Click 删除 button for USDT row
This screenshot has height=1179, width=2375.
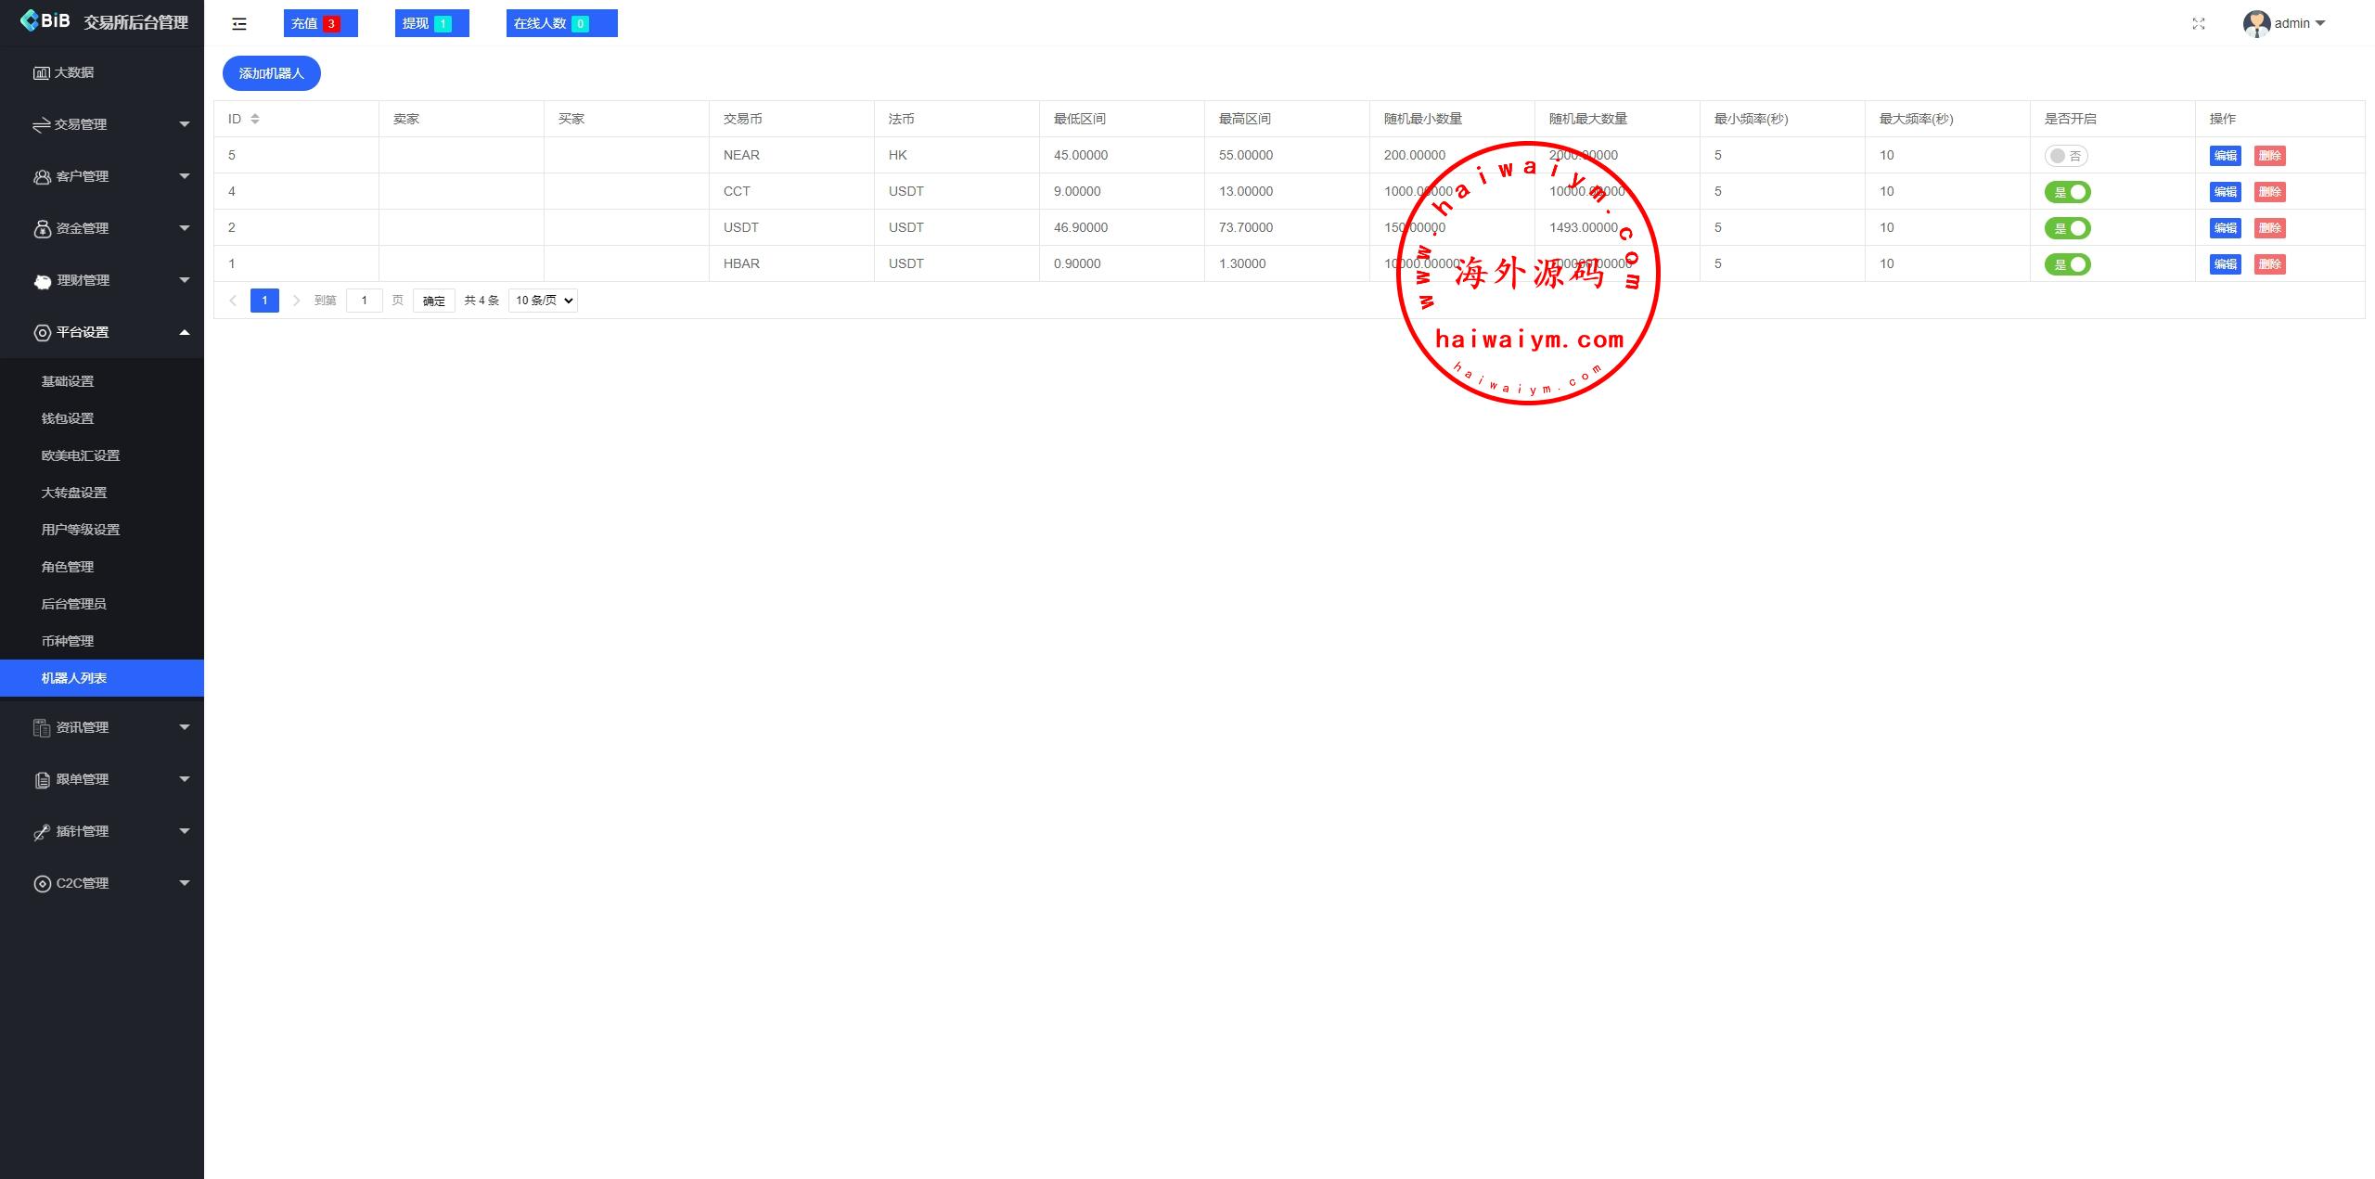pyautogui.click(x=2269, y=228)
